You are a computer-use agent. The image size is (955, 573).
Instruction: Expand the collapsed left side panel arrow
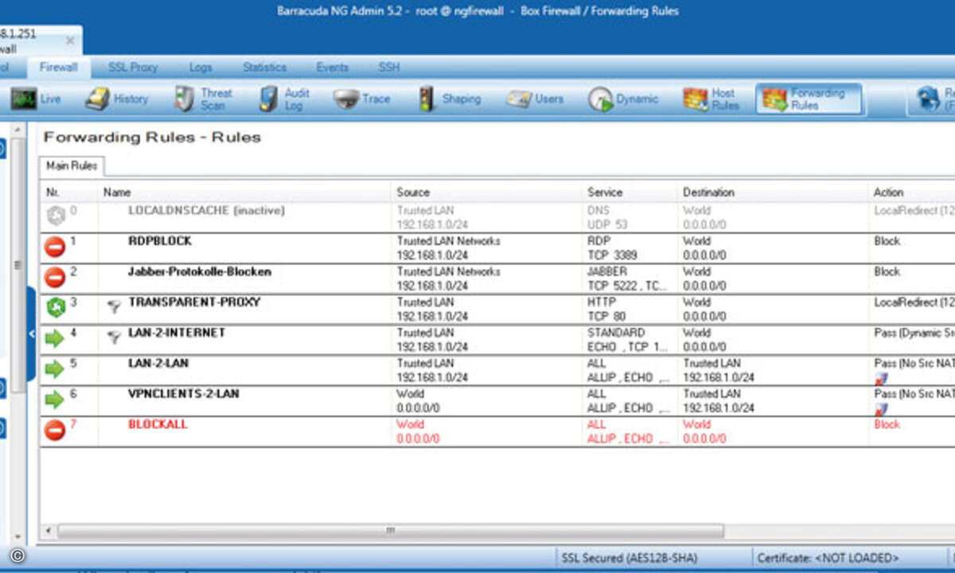pos(32,333)
